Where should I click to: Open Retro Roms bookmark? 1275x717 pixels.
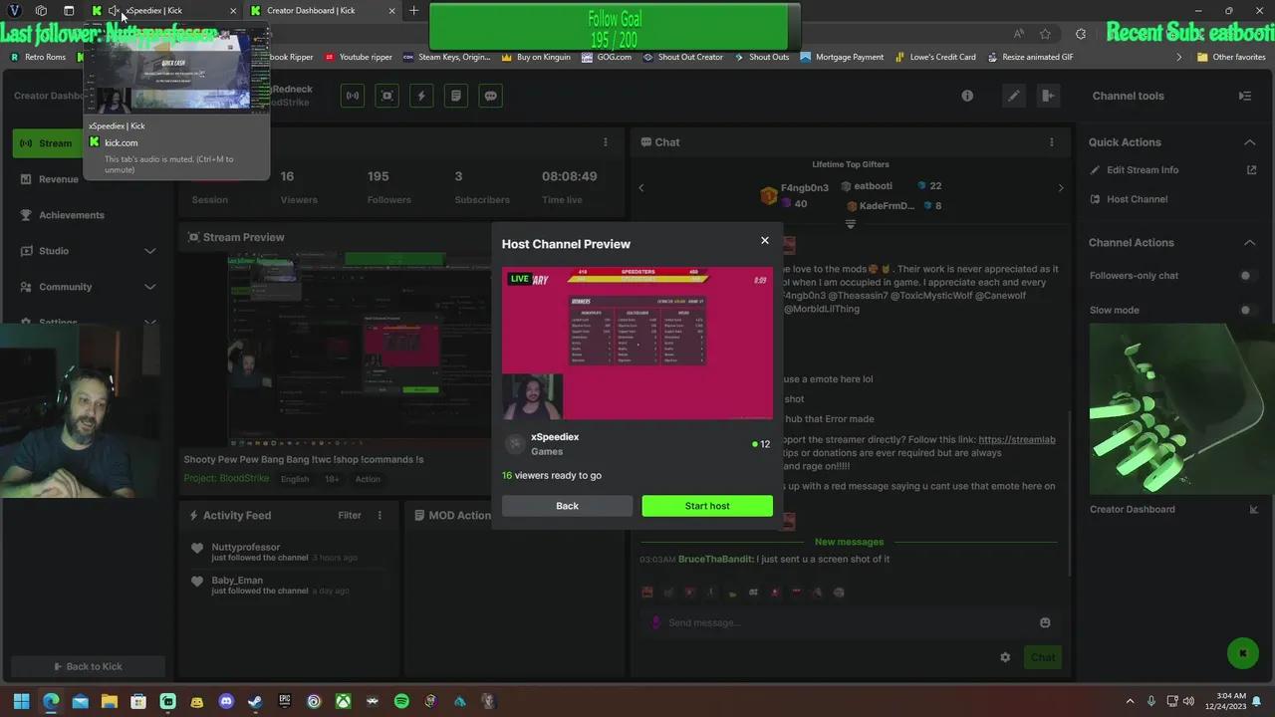tap(38, 57)
